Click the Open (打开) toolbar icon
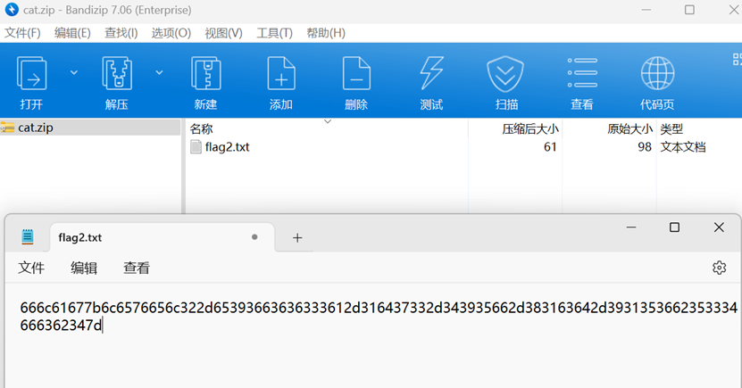 pyautogui.click(x=32, y=74)
